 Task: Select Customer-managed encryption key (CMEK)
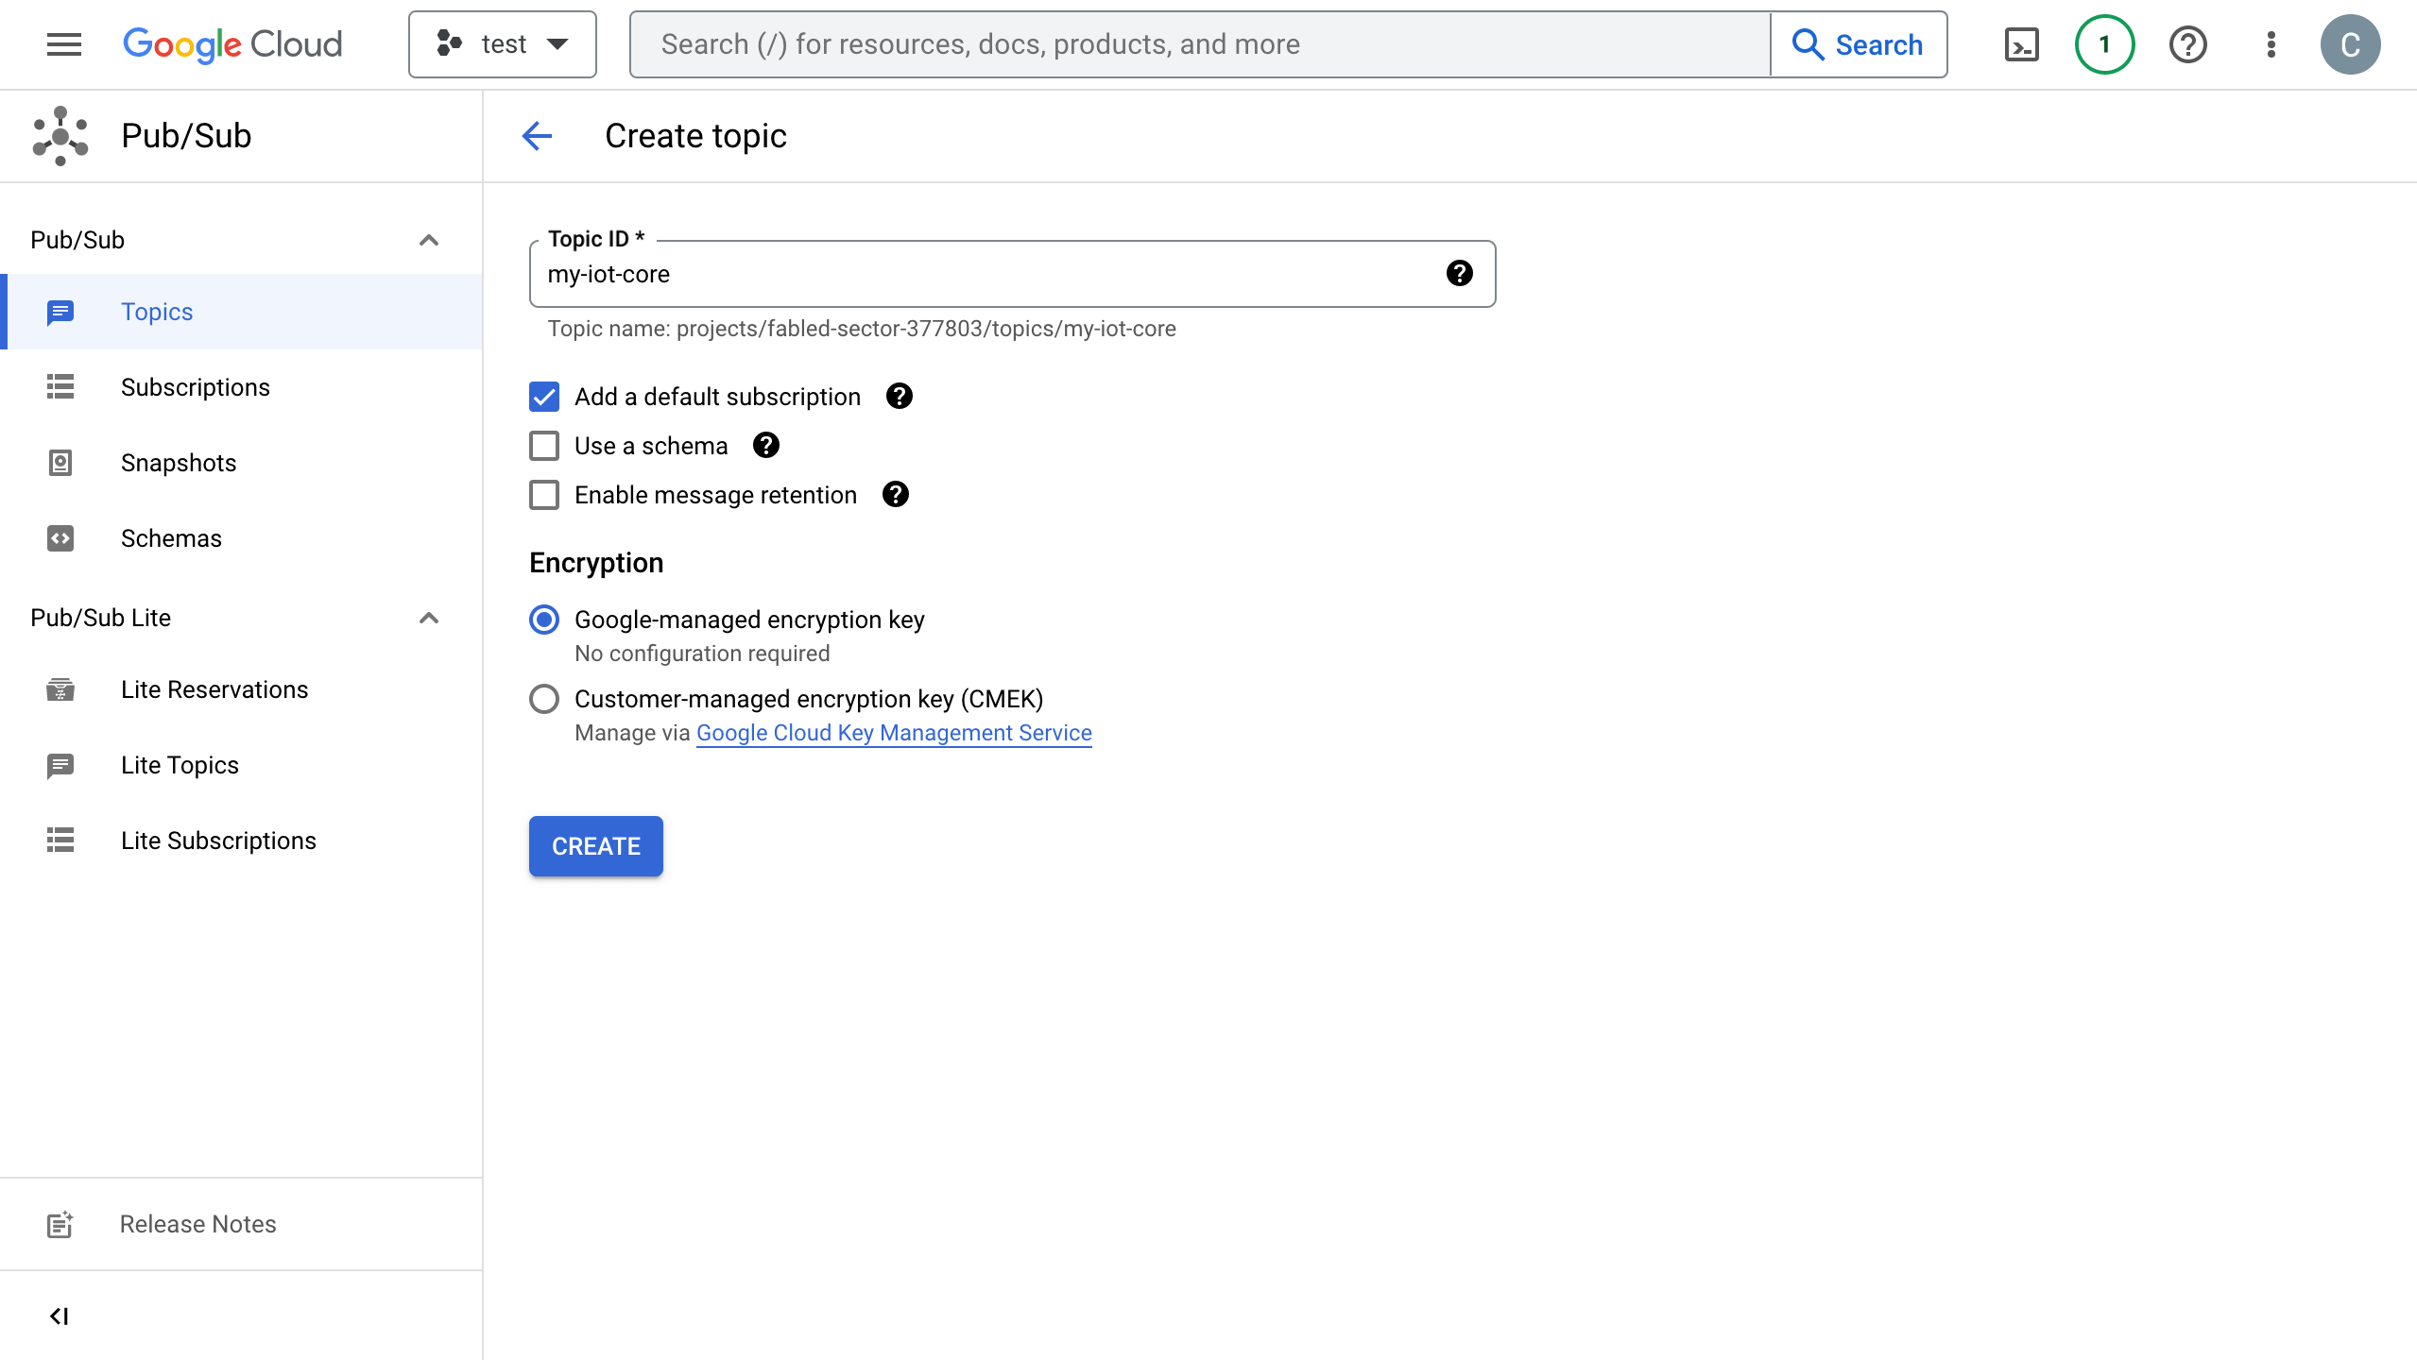[544, 699]
